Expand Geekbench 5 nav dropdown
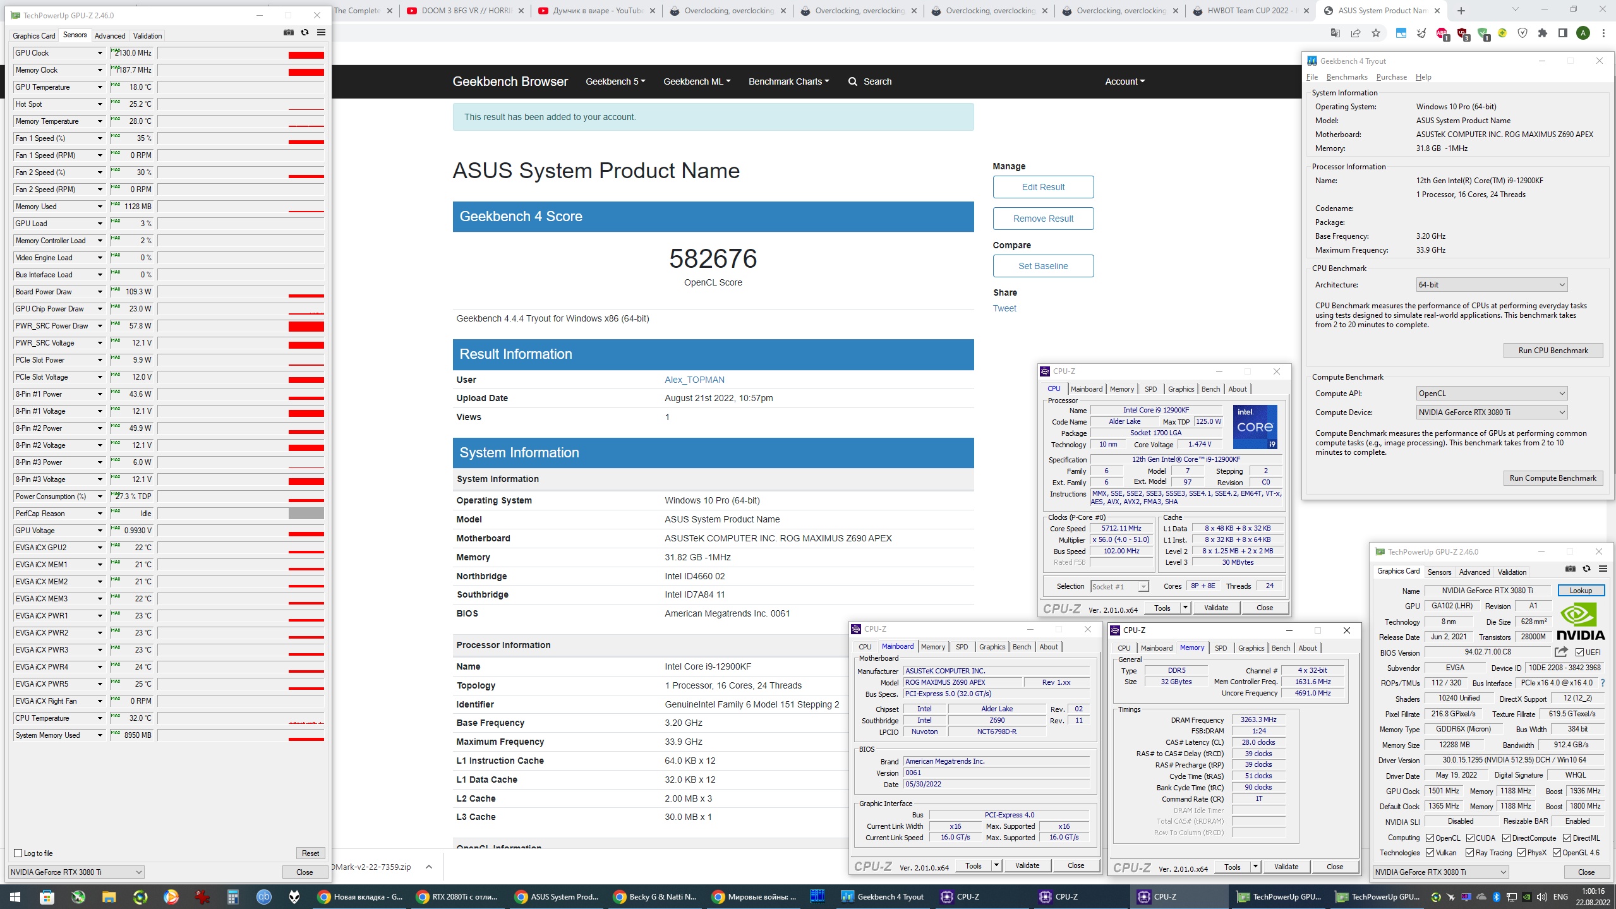1616x909 pixels. tap(615, 81)
